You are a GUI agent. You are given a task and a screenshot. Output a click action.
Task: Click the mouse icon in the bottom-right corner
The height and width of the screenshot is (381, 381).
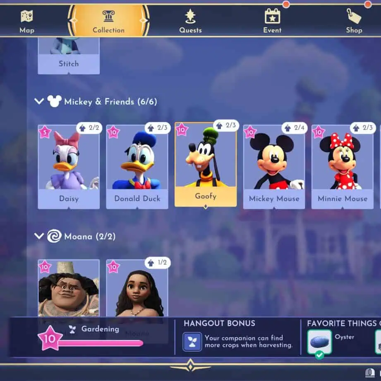tap(369, 372)
